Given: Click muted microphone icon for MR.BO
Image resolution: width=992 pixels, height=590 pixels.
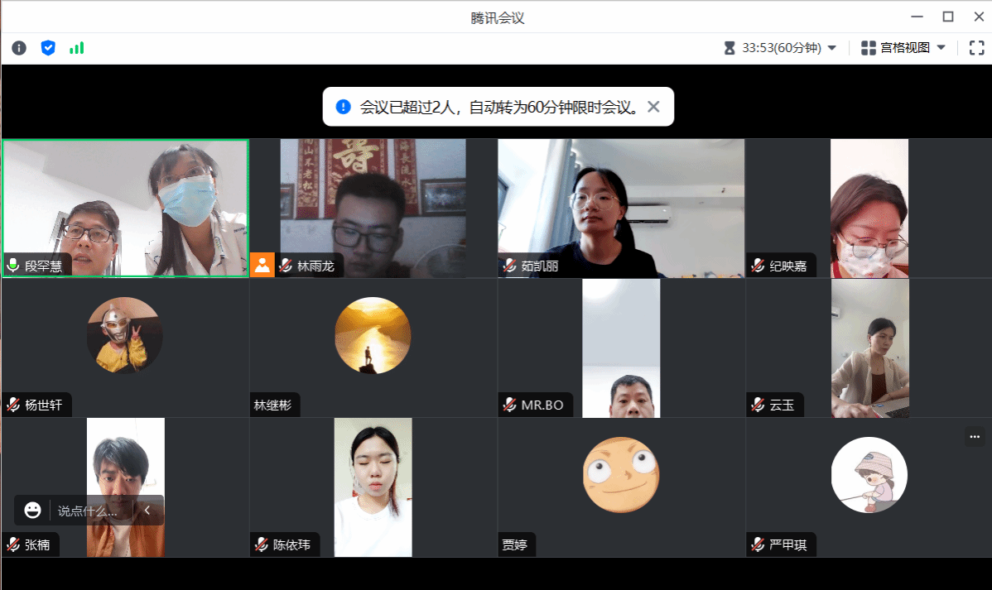Looking at the screenshot, I should tap(509, 405).
